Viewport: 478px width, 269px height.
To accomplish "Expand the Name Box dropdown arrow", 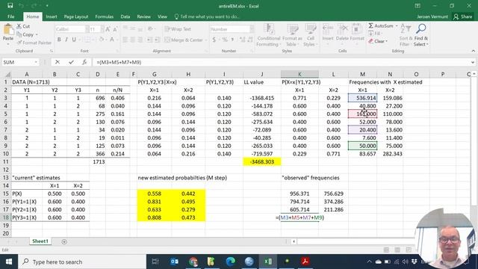I will [36, 62].
